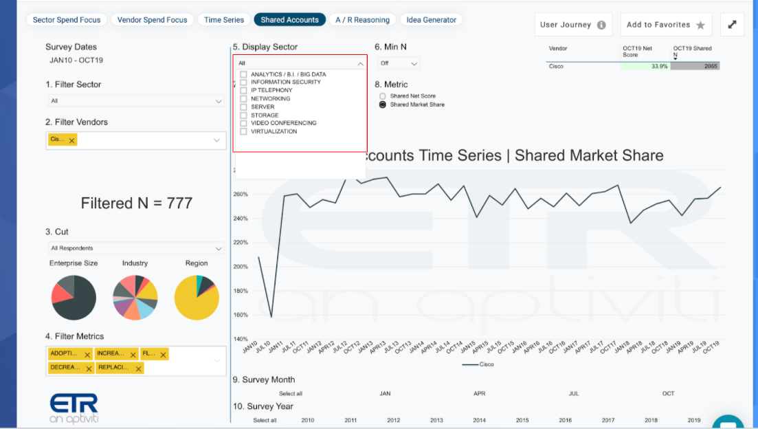Switch to the Time Series tab

pyautogui.click(x=224, y=20)
